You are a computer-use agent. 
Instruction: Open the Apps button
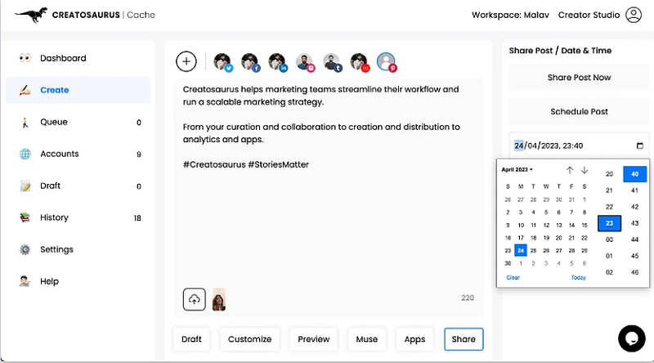(414, 339)
